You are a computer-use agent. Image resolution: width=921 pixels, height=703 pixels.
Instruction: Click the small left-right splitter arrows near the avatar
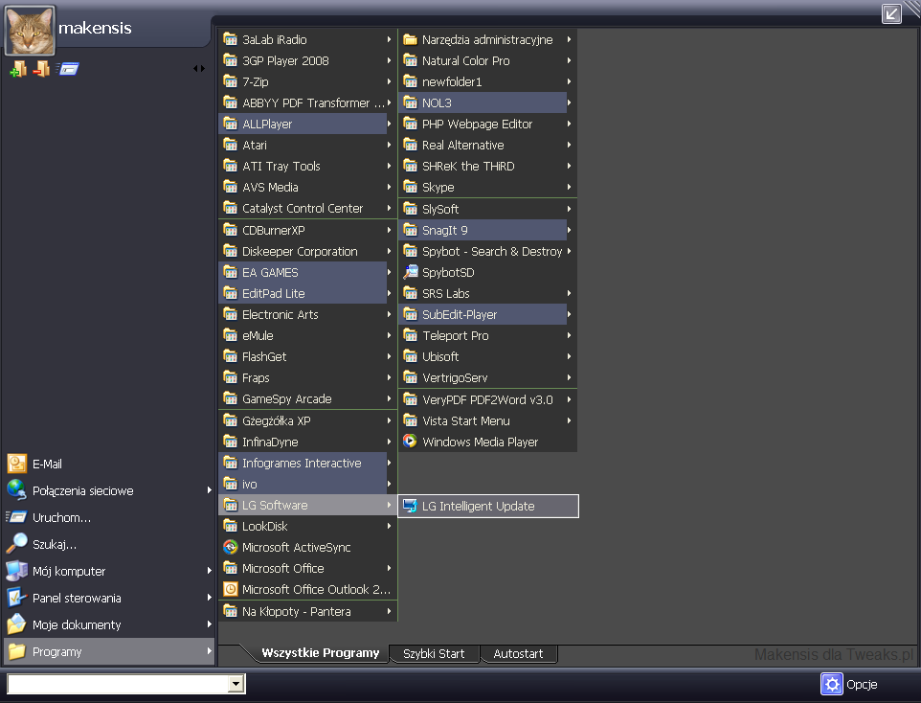tap(199, 69)
